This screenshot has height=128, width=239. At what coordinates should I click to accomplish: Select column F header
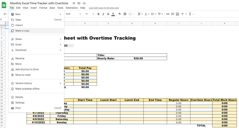pos(108,23)
